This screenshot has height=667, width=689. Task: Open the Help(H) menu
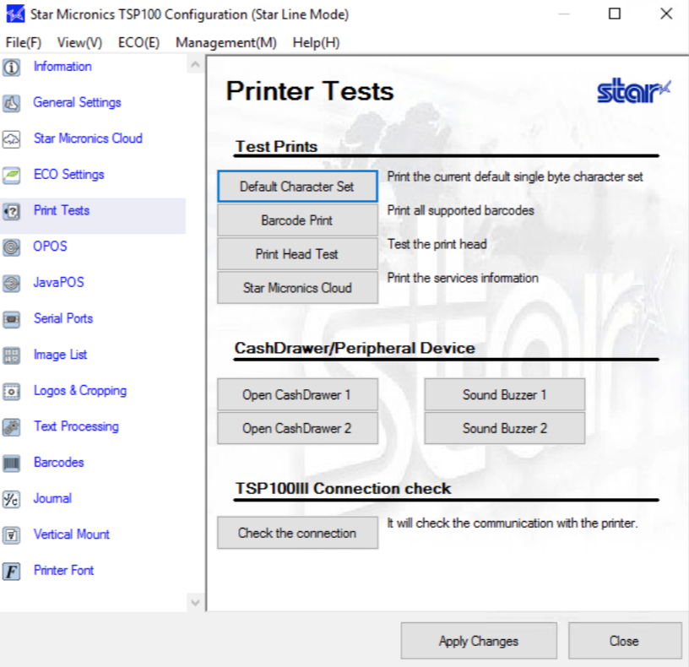316,42
